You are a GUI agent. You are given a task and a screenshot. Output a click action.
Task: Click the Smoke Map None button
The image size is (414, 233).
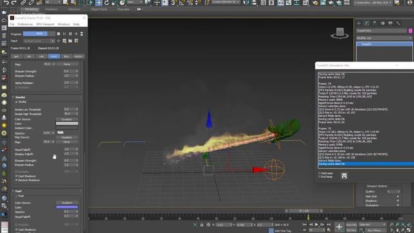pos(67,142)
